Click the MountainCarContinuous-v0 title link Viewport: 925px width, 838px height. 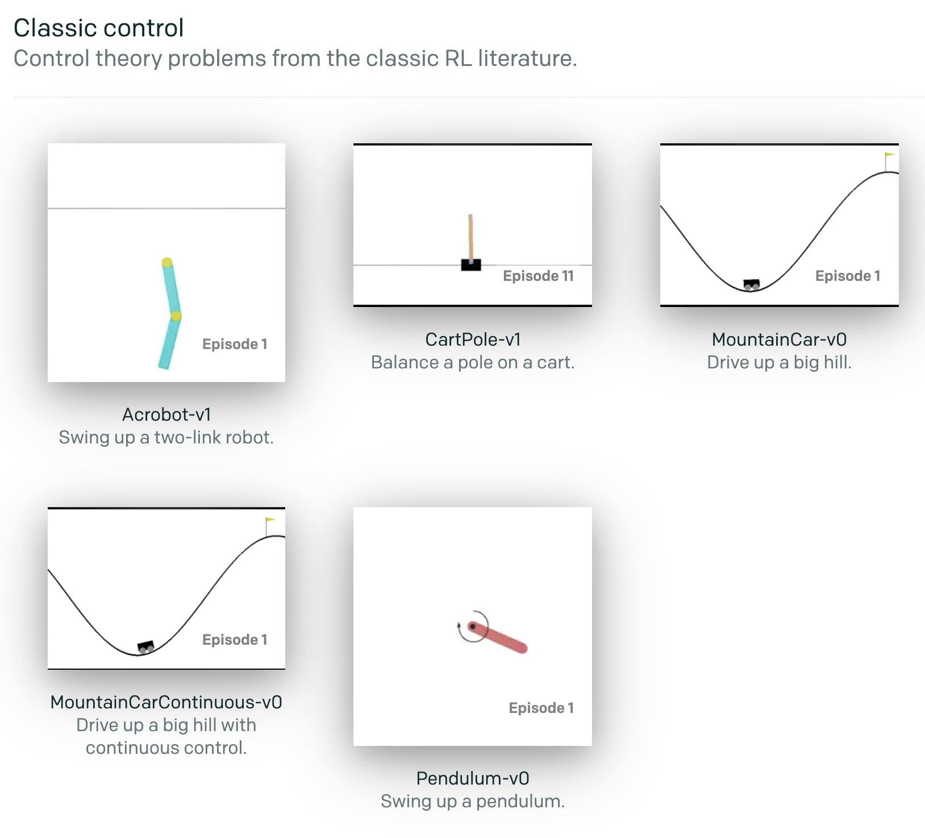pos(166,702)
